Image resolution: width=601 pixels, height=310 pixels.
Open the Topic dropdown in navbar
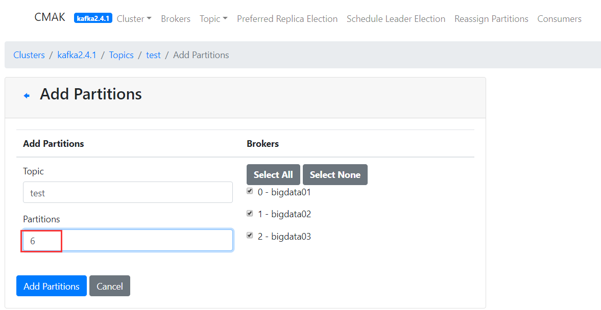pos(213,19)
